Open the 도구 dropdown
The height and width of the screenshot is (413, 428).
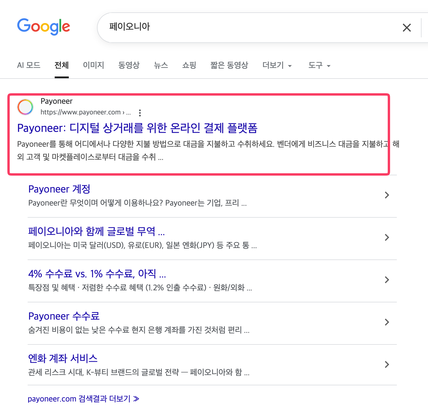coord(319,65)
